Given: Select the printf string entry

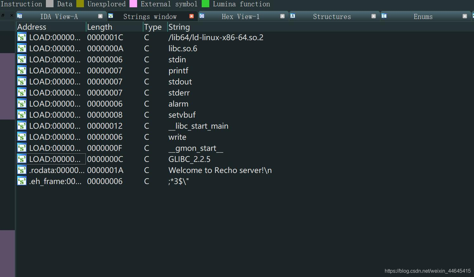Looking at the screenshot, I should click(x=178, y=71).
